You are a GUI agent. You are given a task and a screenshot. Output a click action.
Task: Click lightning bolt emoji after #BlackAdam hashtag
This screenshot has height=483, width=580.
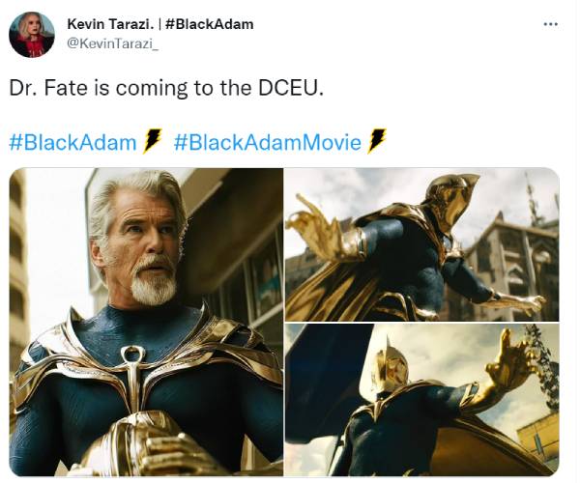point(152,141)
